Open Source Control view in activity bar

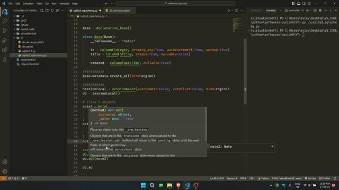click(5, 31)
